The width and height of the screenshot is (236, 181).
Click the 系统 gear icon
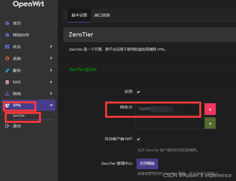7,58
